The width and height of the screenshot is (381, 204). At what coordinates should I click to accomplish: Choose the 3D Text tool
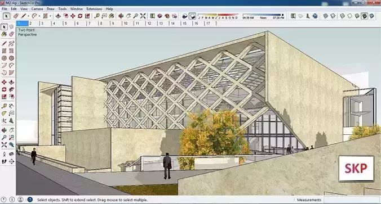pyautogui.click(x=11, y=121)
